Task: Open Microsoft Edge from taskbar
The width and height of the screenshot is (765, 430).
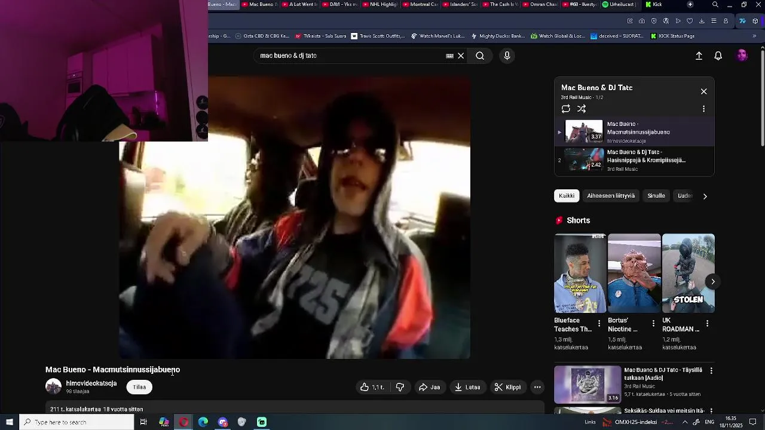Action: tap(203, 422)
